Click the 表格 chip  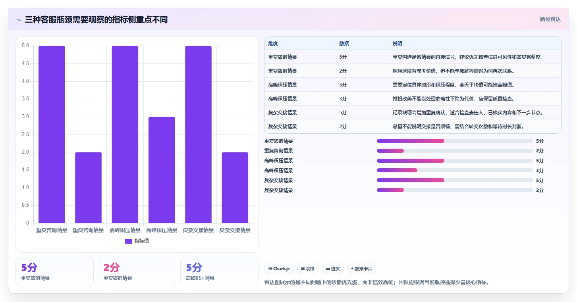pyautogui.click(x=308, y=269)
